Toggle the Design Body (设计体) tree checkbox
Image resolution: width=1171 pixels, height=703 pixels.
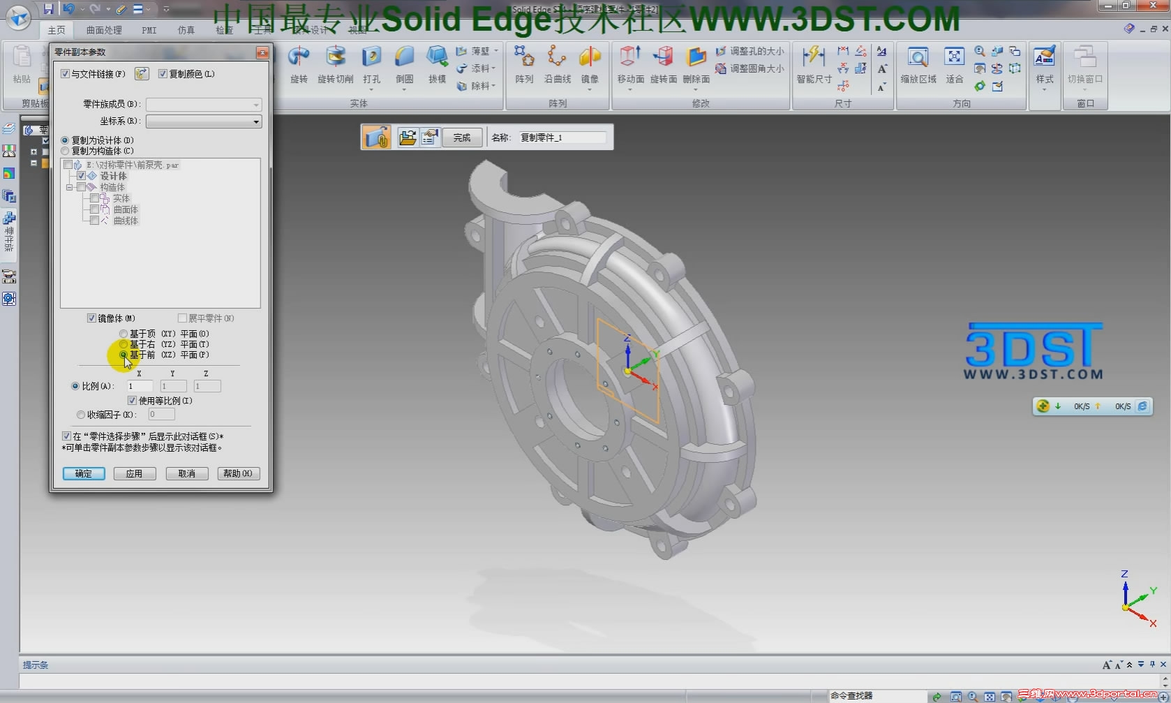[81, 176]
